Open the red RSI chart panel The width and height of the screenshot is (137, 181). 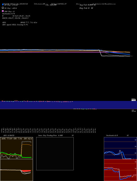click(120, 170)
